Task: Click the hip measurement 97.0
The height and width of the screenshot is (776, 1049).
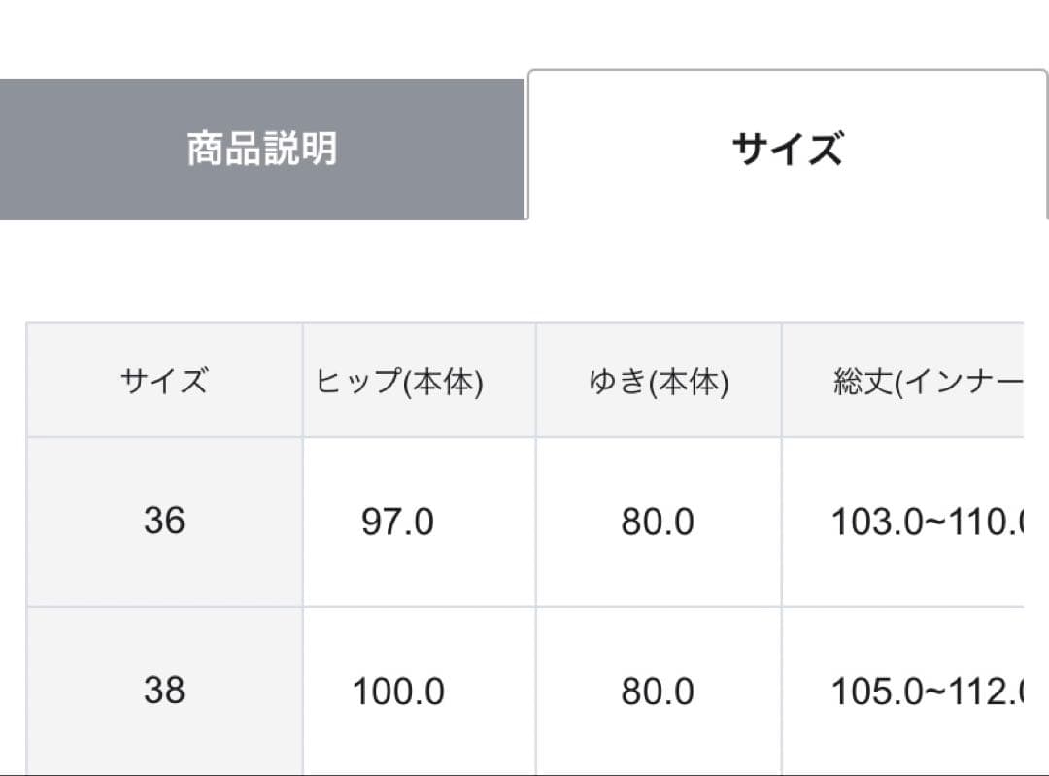Action: click(396, 522)
